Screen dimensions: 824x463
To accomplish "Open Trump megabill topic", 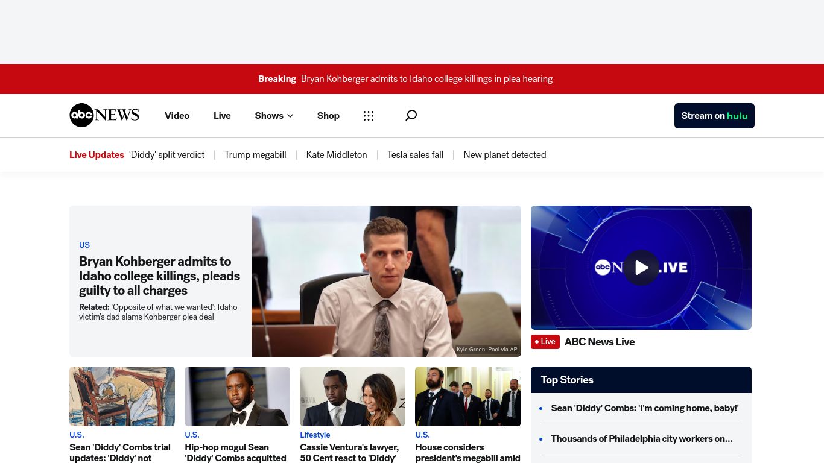I will point(255,155).
